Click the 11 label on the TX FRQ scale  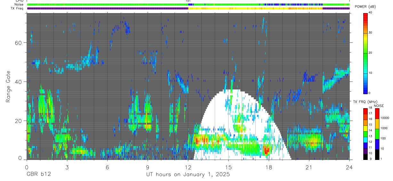(x=370, y=148)
